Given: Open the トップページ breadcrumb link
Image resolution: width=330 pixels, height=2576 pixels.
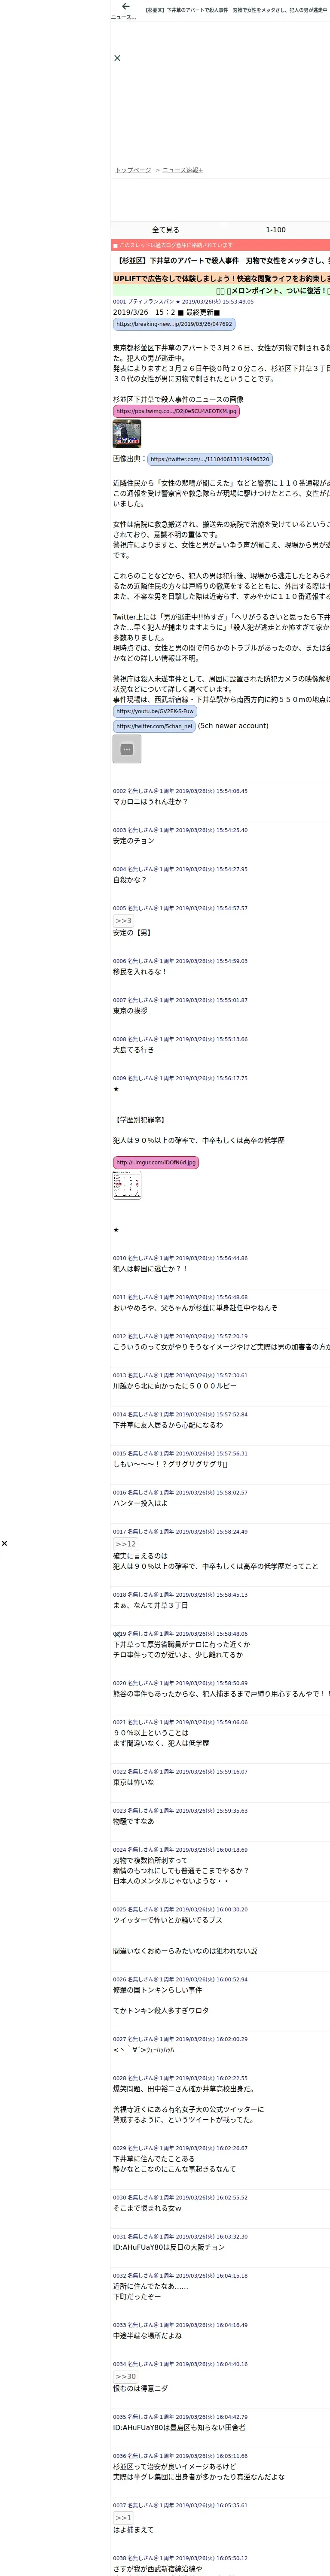Looking at the screenshot, I should click(133, 170).
